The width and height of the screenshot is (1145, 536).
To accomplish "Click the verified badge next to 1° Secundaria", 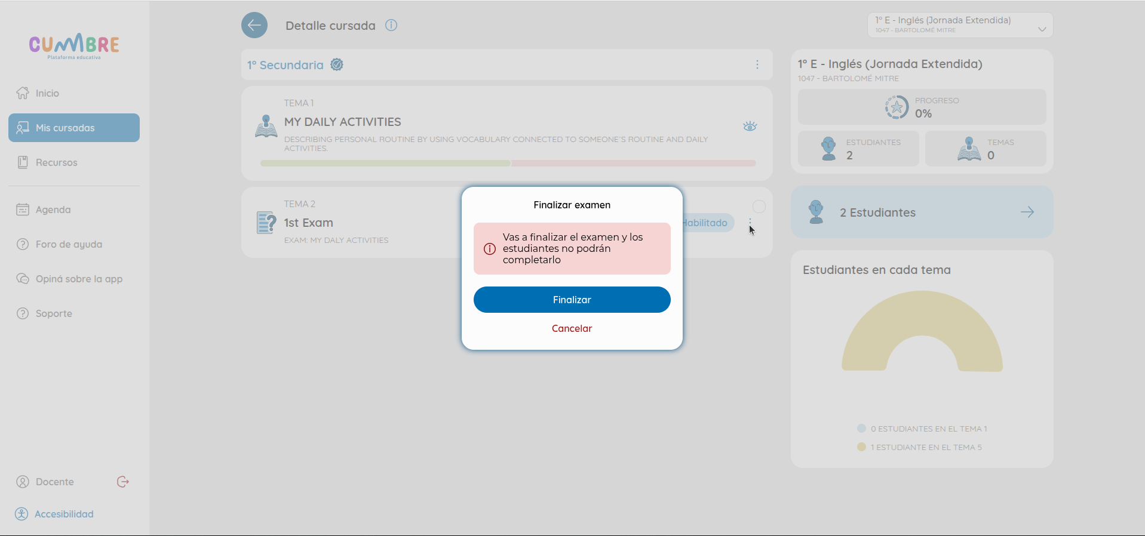I will point(337,64).
